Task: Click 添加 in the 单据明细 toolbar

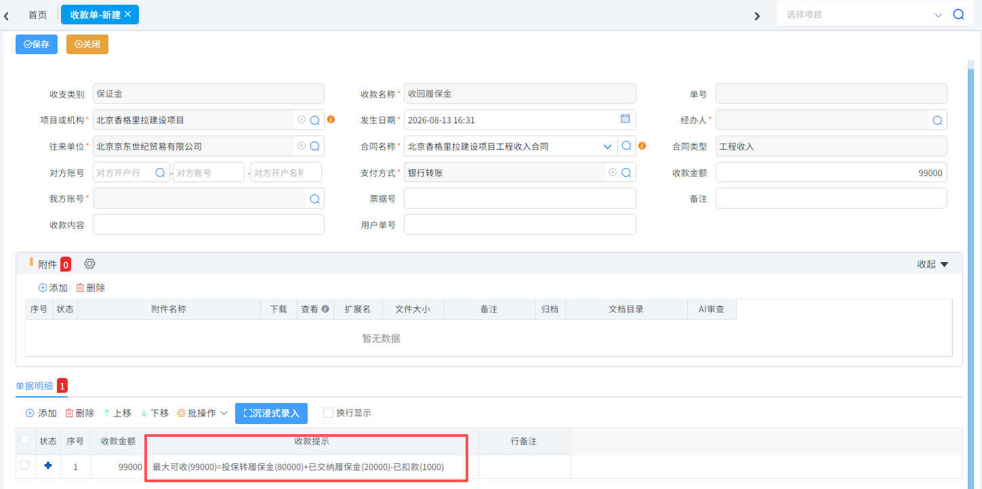Action: [x=41, y=413]
